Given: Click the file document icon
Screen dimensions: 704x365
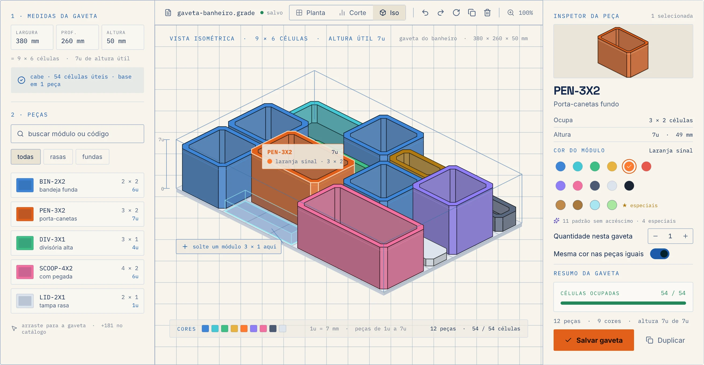Looking at the screenshot, I should [168, 13].
